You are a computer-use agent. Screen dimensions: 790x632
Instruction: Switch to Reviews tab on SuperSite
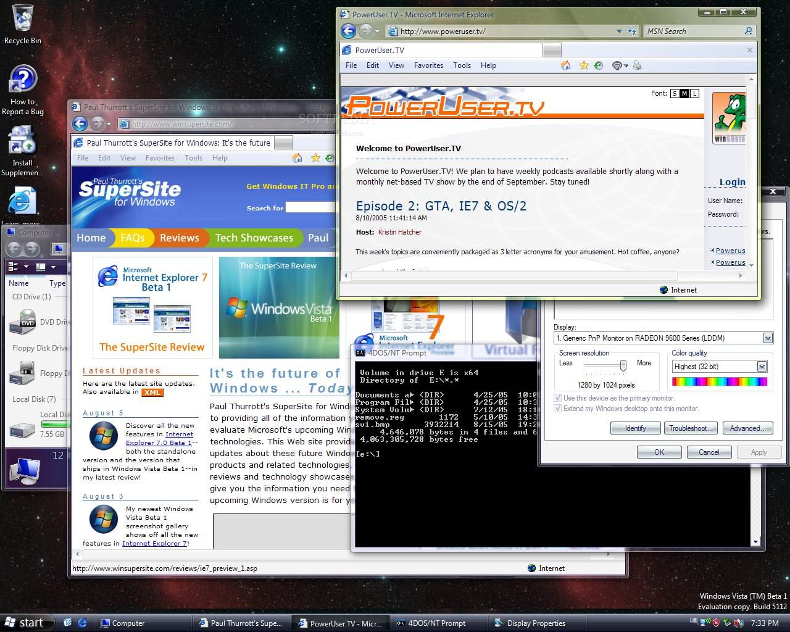[x=179, y=238]
